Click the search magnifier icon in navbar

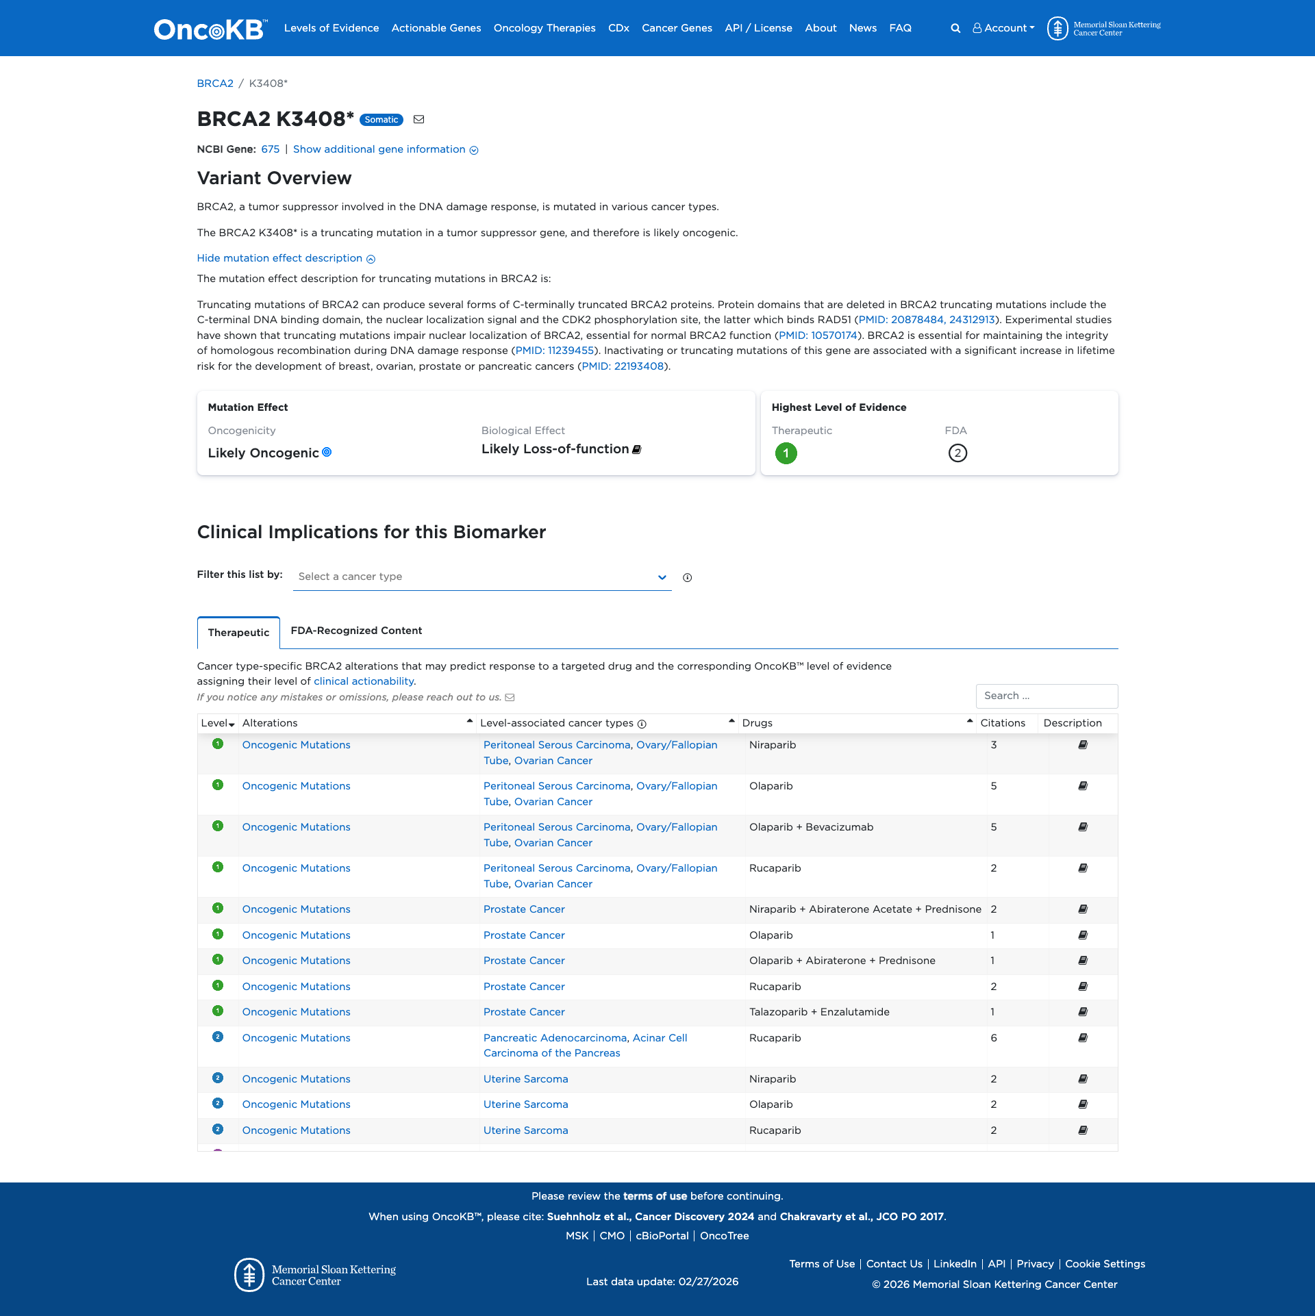point(955,28)
